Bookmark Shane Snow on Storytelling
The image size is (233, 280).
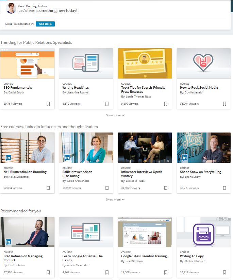point(224,188)
